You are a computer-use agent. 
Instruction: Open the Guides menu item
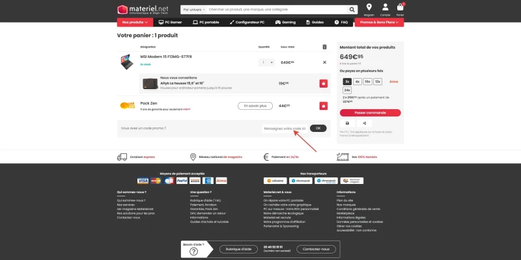tap(315, 22)
